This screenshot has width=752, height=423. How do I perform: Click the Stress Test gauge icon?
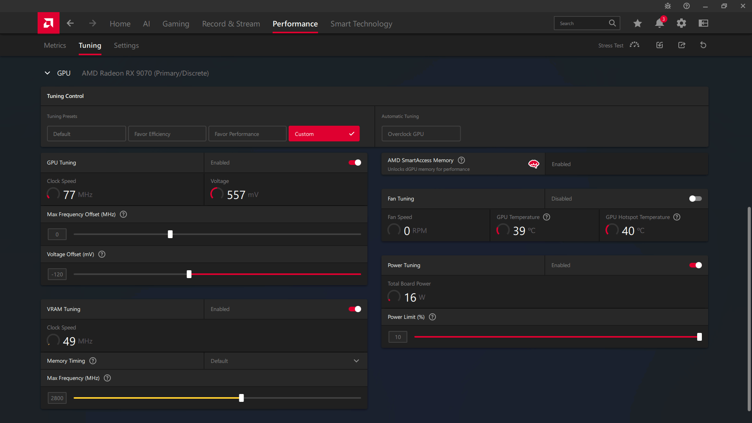(x=634, y=45)
